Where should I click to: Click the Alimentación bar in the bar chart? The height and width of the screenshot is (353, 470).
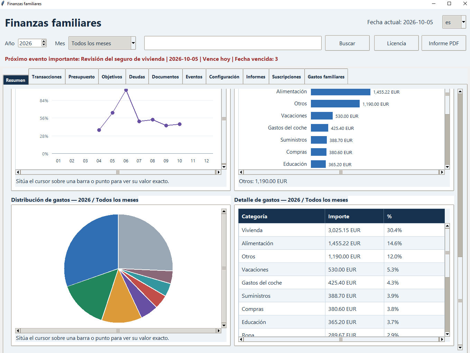(x=340, y=92)
